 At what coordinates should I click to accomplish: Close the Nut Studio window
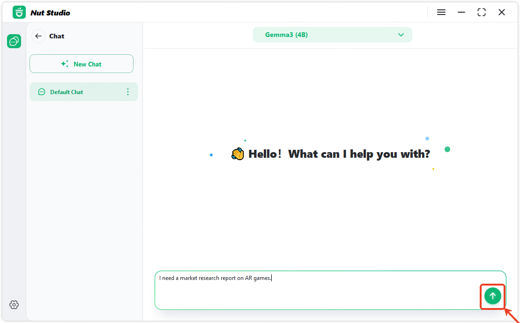(502, 12)
